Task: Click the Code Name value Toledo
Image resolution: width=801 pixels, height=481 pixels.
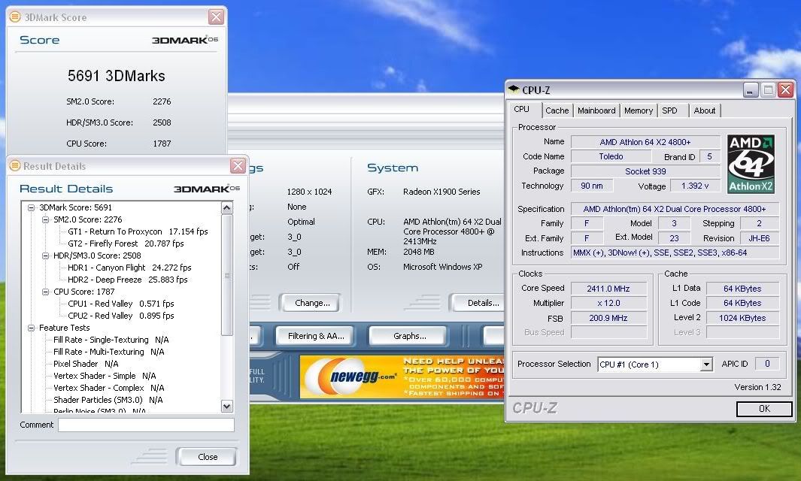Action: [x=611, y=156]
